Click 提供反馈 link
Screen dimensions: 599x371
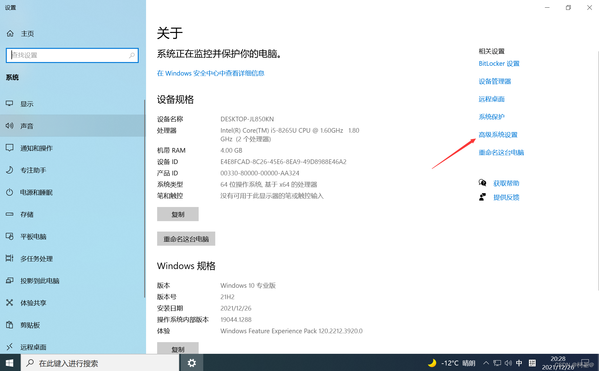click(x=506, y=197)
